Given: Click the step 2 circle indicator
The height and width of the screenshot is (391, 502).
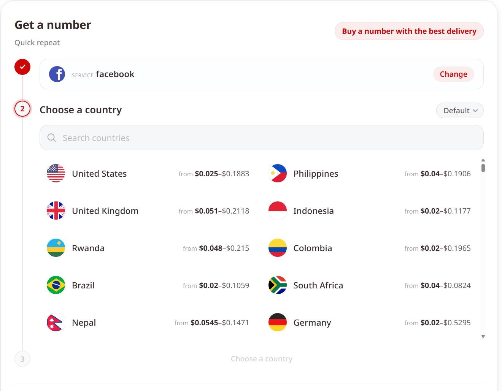Looking at the screenshot, I should (x=22, y=109).
